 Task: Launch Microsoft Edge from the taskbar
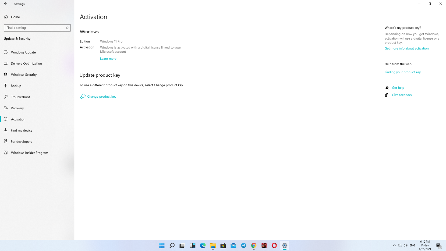pyautogui.click(x=203, y=245)
